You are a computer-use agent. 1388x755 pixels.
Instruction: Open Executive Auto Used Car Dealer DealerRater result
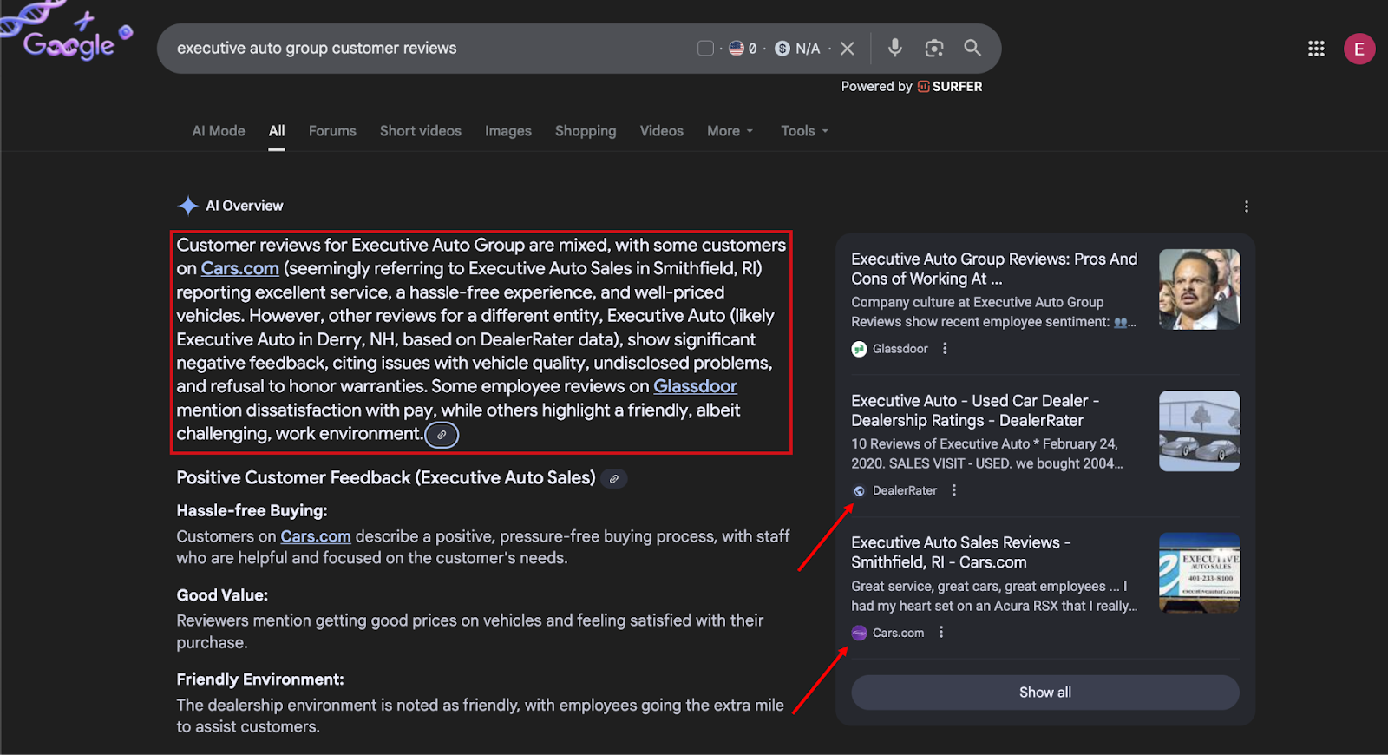[x=976, y=410]
